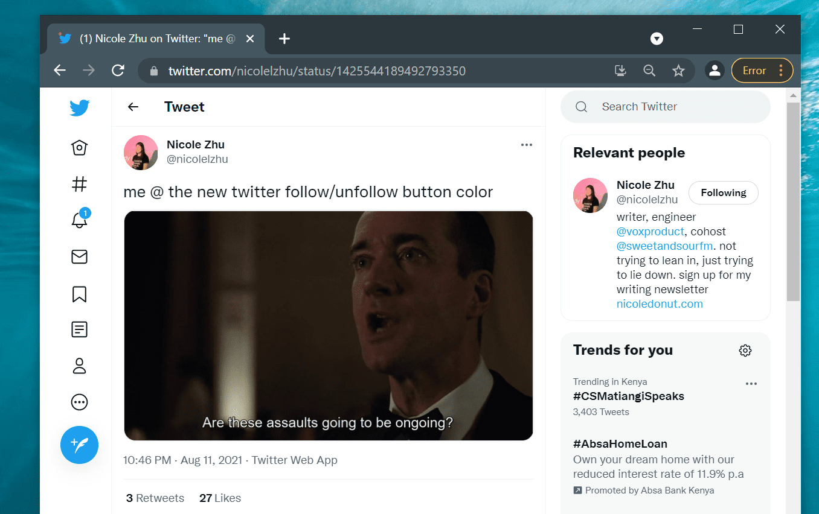The width and height of the screenshot is (819, 514).
Task: Open the Home icon in sidebar
Action: point(79,148)
